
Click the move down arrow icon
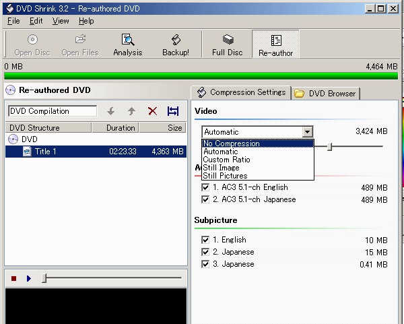111,111
